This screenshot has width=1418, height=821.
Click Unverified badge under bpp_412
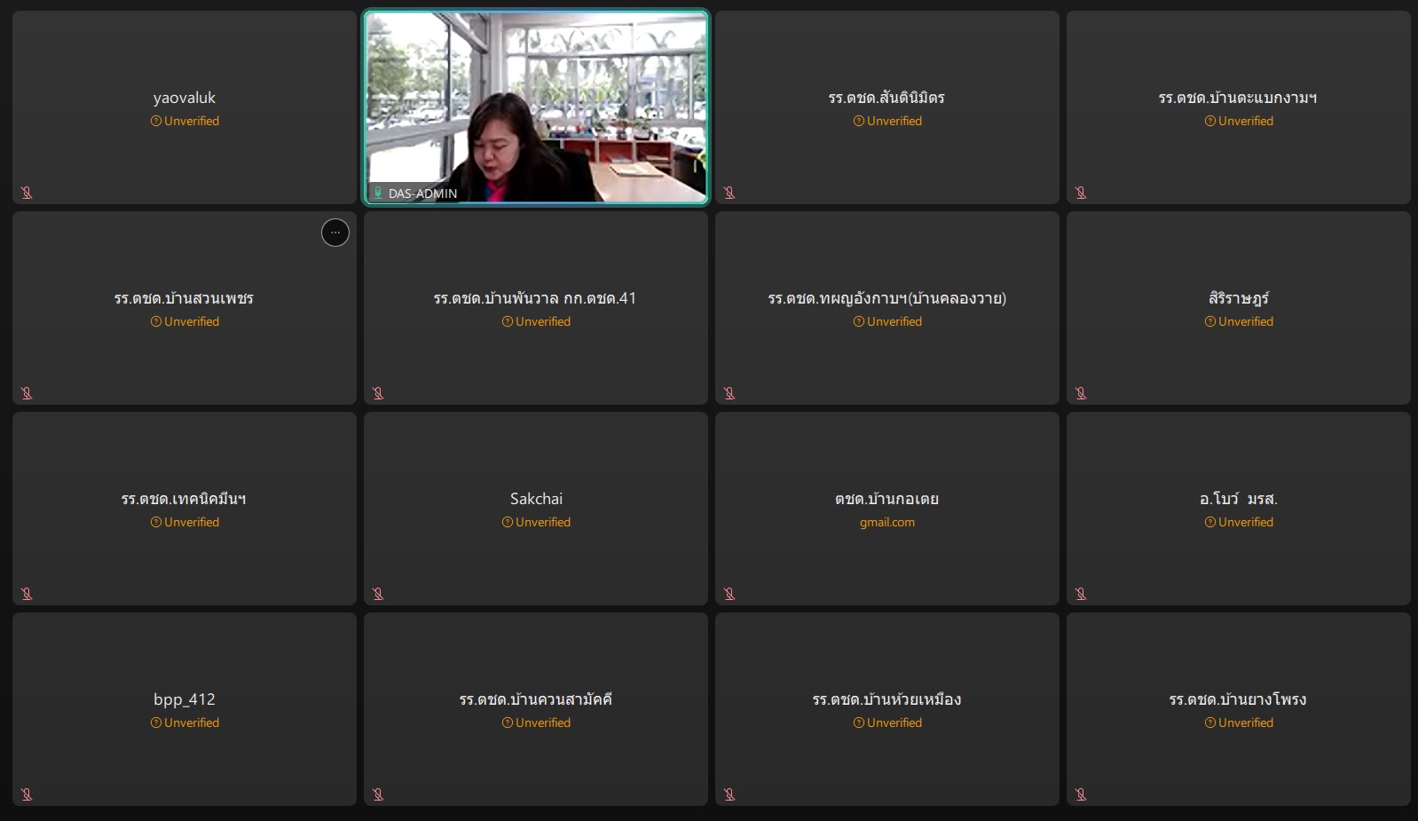(185, 722)
